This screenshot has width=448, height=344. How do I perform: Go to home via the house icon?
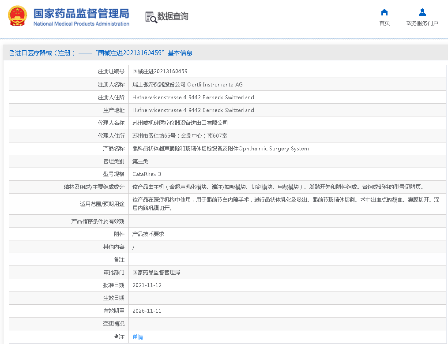[x=384, y=12]
